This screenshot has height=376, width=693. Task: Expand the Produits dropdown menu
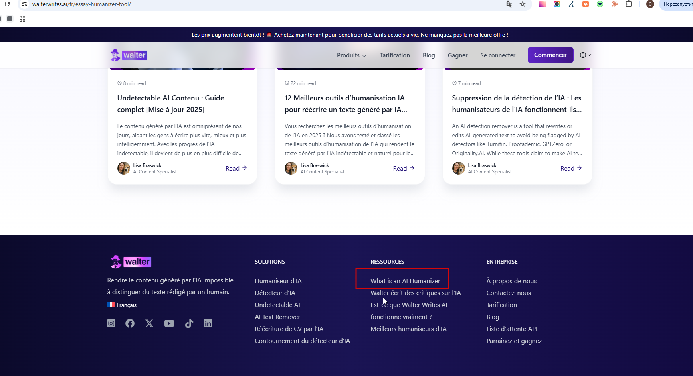(351, 55)
